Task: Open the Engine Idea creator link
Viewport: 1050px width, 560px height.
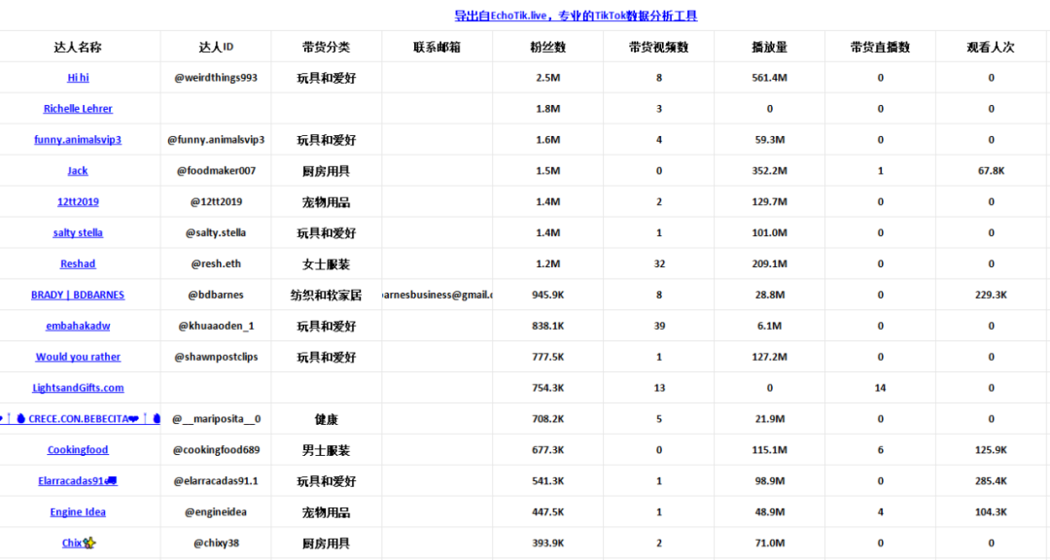Action: pyautogui.click(x=78, y=511)
